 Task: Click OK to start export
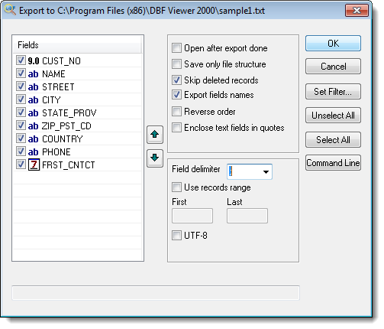click(333, 44)
